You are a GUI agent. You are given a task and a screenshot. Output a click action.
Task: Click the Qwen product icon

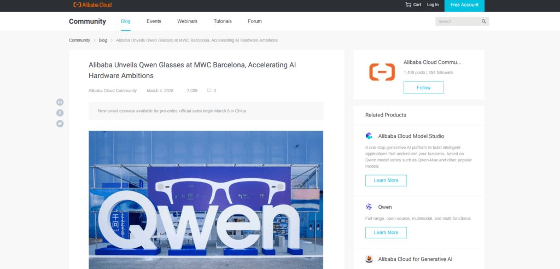369,207
